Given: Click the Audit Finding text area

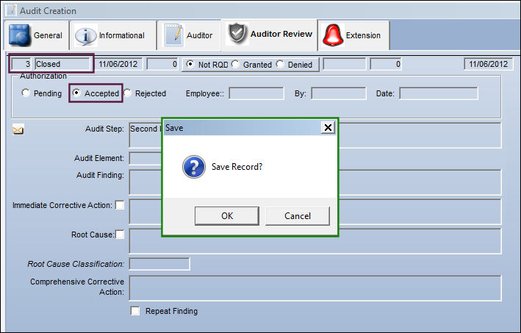Looking at the screenshot, I should coord(315,182).
